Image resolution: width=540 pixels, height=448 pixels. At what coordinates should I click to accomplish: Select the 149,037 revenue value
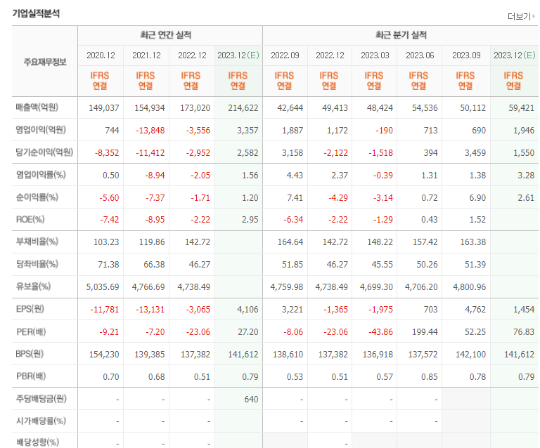tap(103, 108)
